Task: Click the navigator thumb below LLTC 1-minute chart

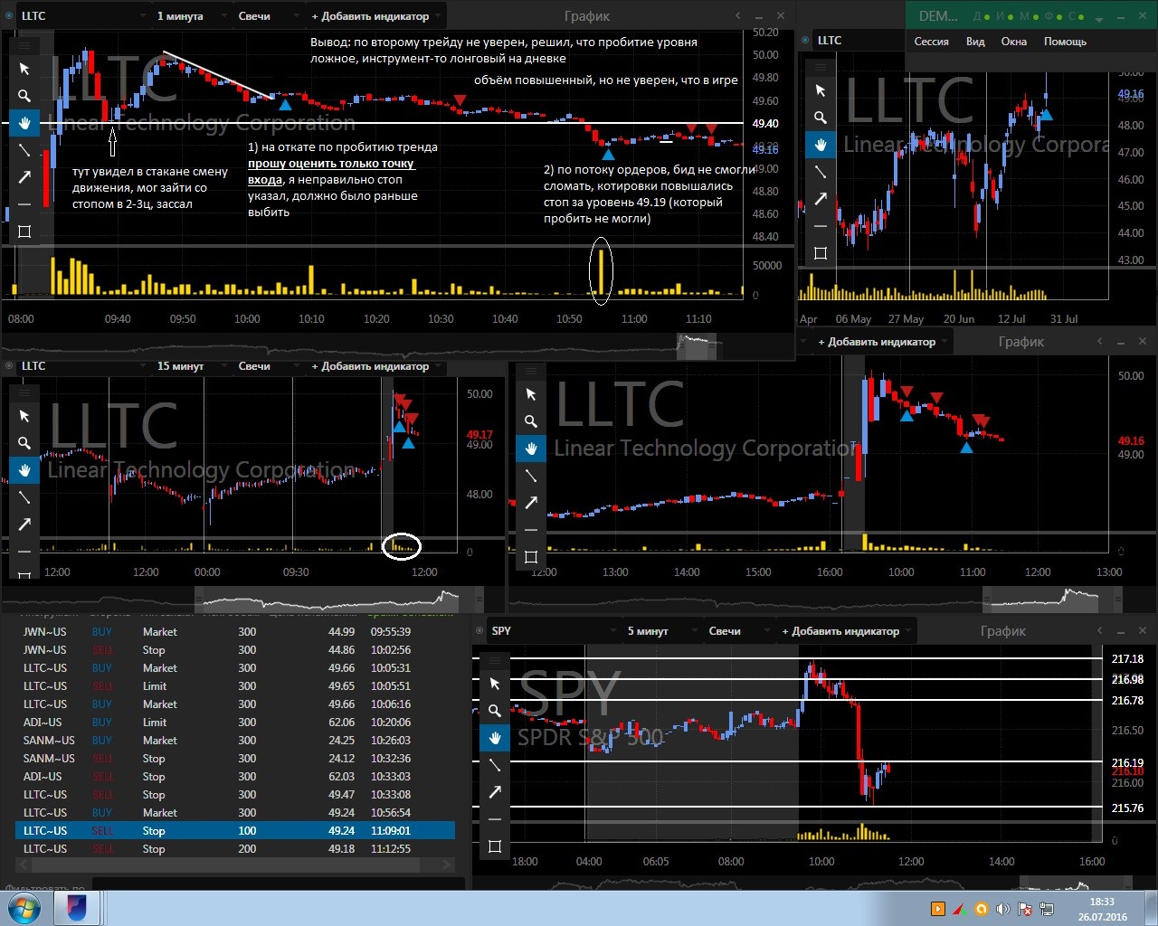Action: click(x=697, y=345)
